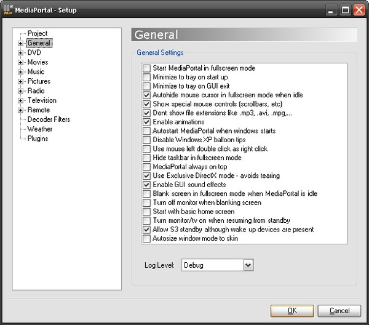The image size is (369, 325).
Task: Open Plugins settings
Action: (x=38, y=138)
